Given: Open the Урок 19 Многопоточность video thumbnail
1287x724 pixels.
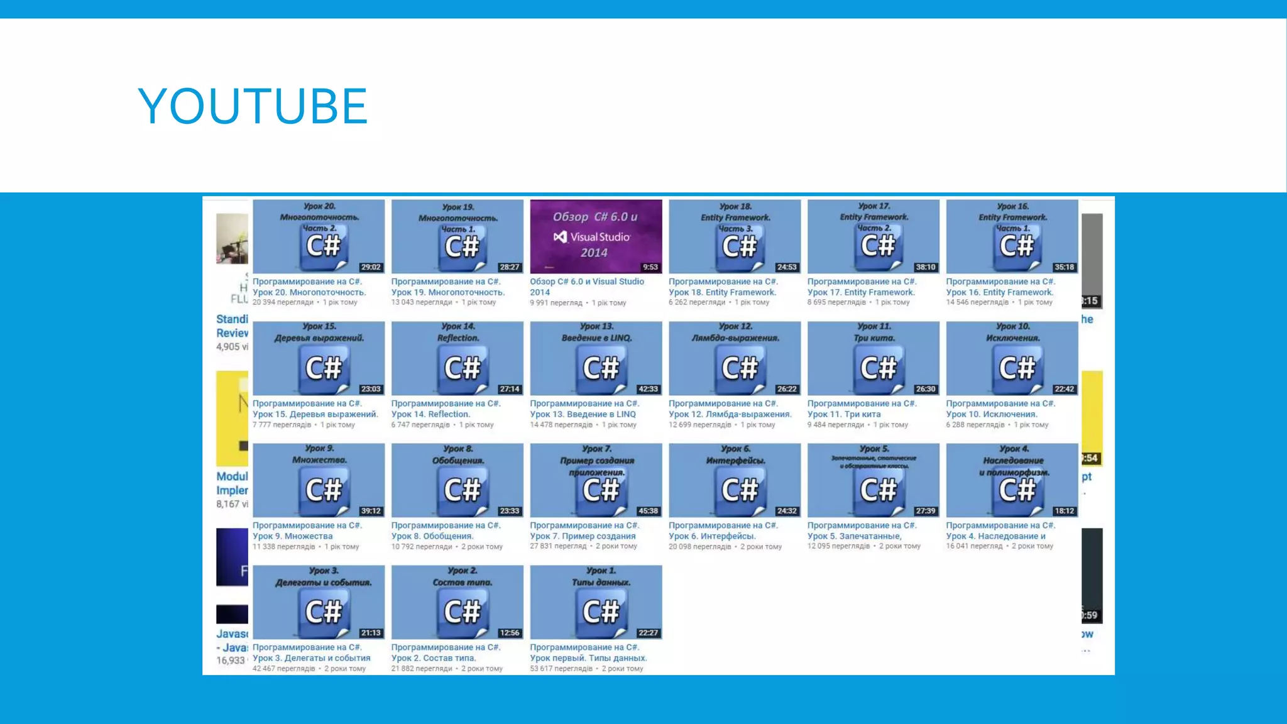Looking at the screenshot, I should [457, 236].
